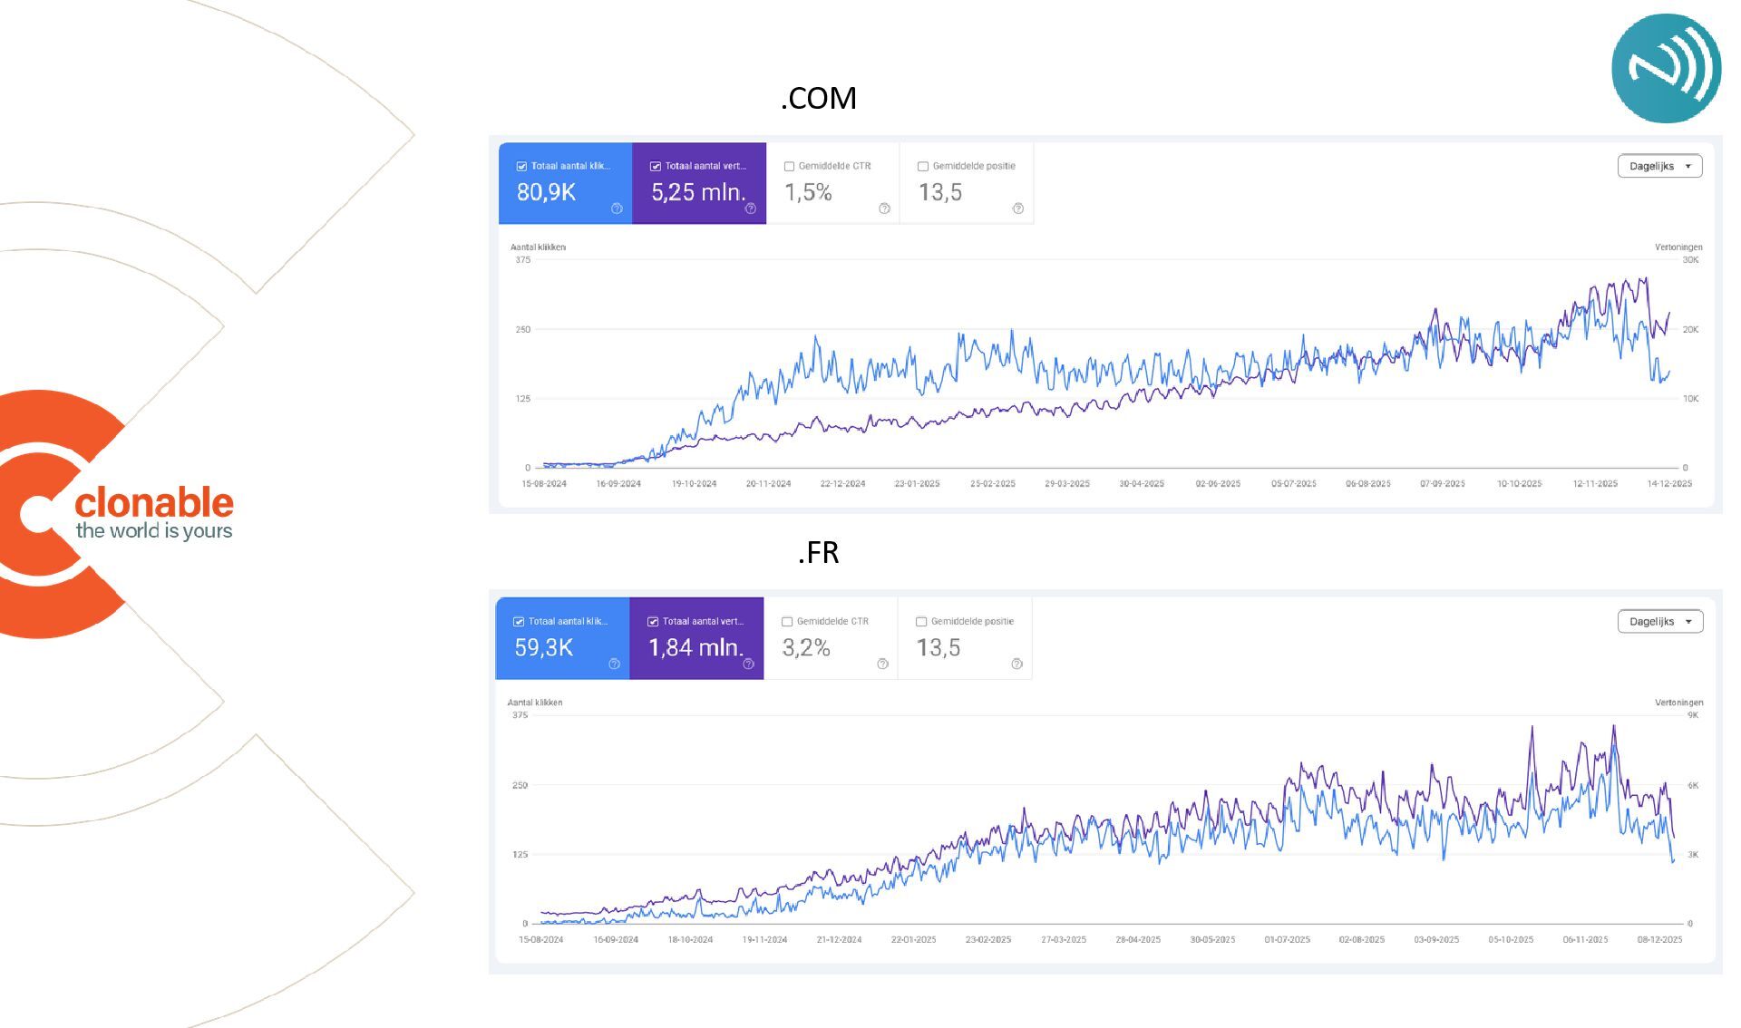Click 14-12-2025 date on .COM chart axis
The width and height of the screenshot is (1741, 1028).
1668,484
